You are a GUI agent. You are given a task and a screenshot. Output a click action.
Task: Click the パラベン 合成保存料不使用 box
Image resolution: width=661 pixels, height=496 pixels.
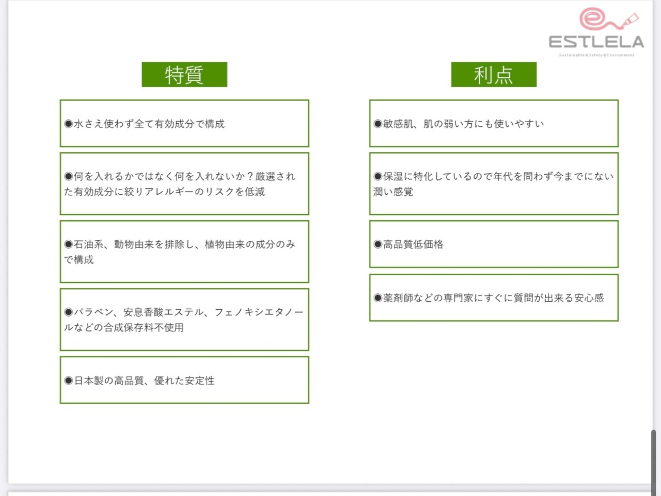click(184, 320)
